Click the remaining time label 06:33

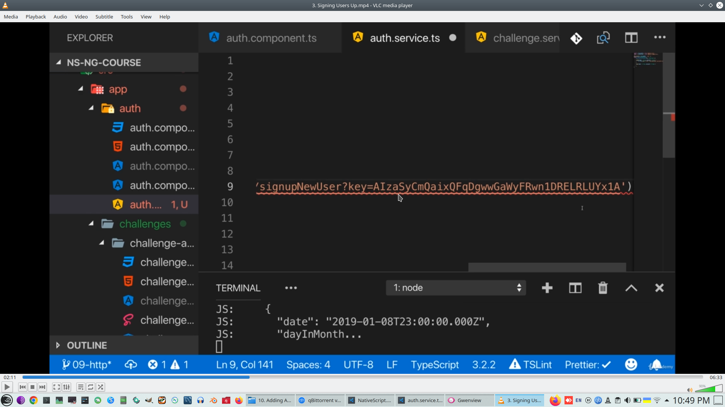(716, 377)
